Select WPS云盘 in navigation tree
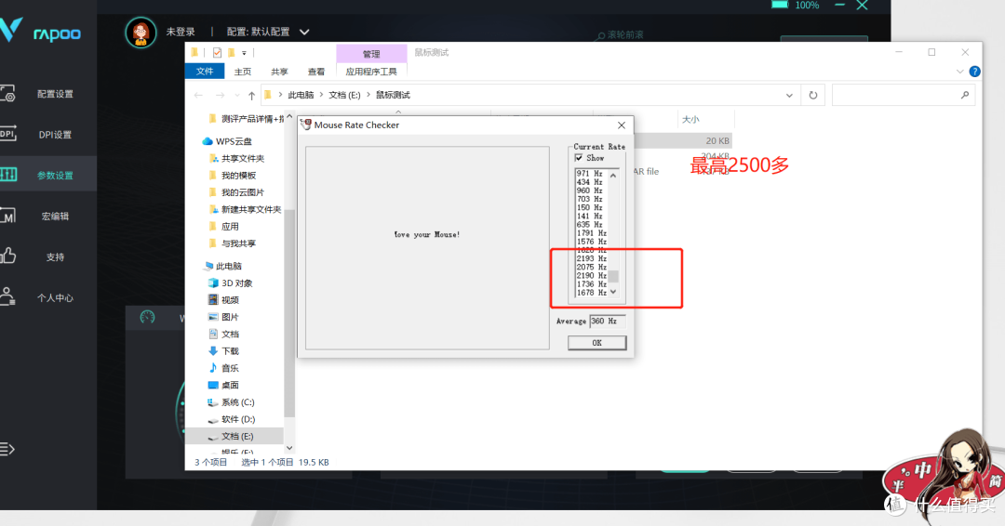The height and width of the screenshot is (526, 1005). pos(234,141)
